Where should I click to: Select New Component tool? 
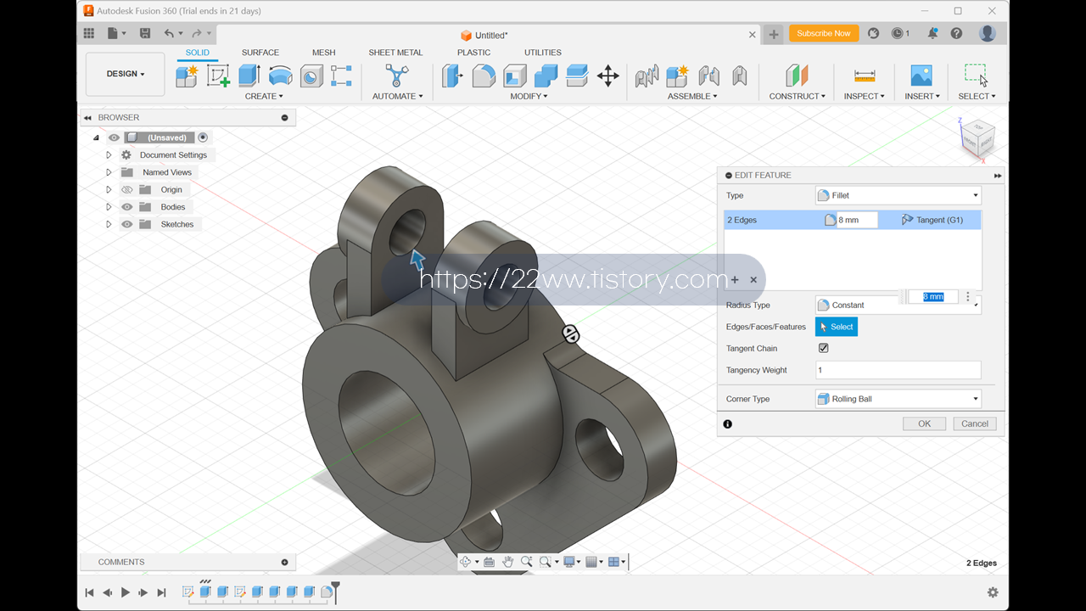187,76
